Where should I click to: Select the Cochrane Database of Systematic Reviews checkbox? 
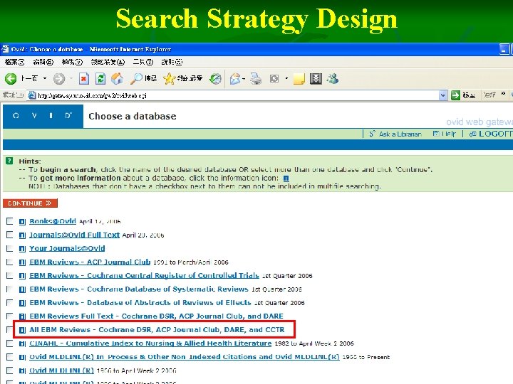(10, 289)
